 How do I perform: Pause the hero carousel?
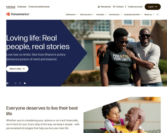pyautogui.click(x=7, y=83)
